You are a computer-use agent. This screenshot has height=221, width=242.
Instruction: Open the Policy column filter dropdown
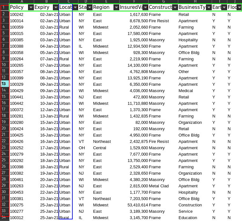(31, 7)
